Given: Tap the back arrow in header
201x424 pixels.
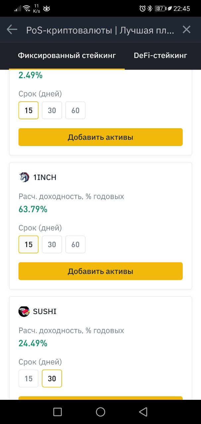Looking at the screenshot, I should [x=12, y=30].
